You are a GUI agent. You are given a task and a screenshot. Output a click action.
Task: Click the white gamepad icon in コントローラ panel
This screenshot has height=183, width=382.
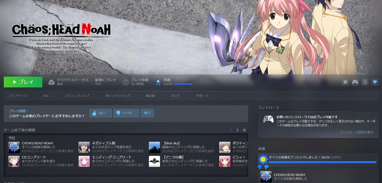coord(268,119)
